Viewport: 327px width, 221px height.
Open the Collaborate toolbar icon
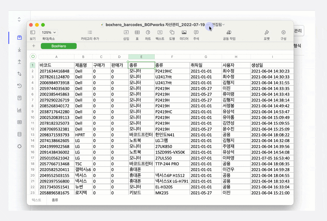click(229, 32)
